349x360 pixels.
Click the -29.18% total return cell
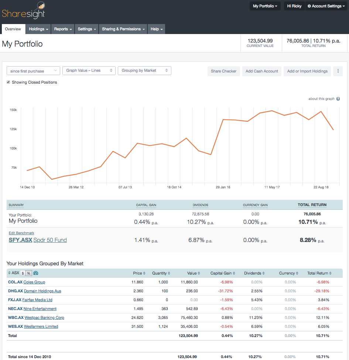tap(322, 291)
